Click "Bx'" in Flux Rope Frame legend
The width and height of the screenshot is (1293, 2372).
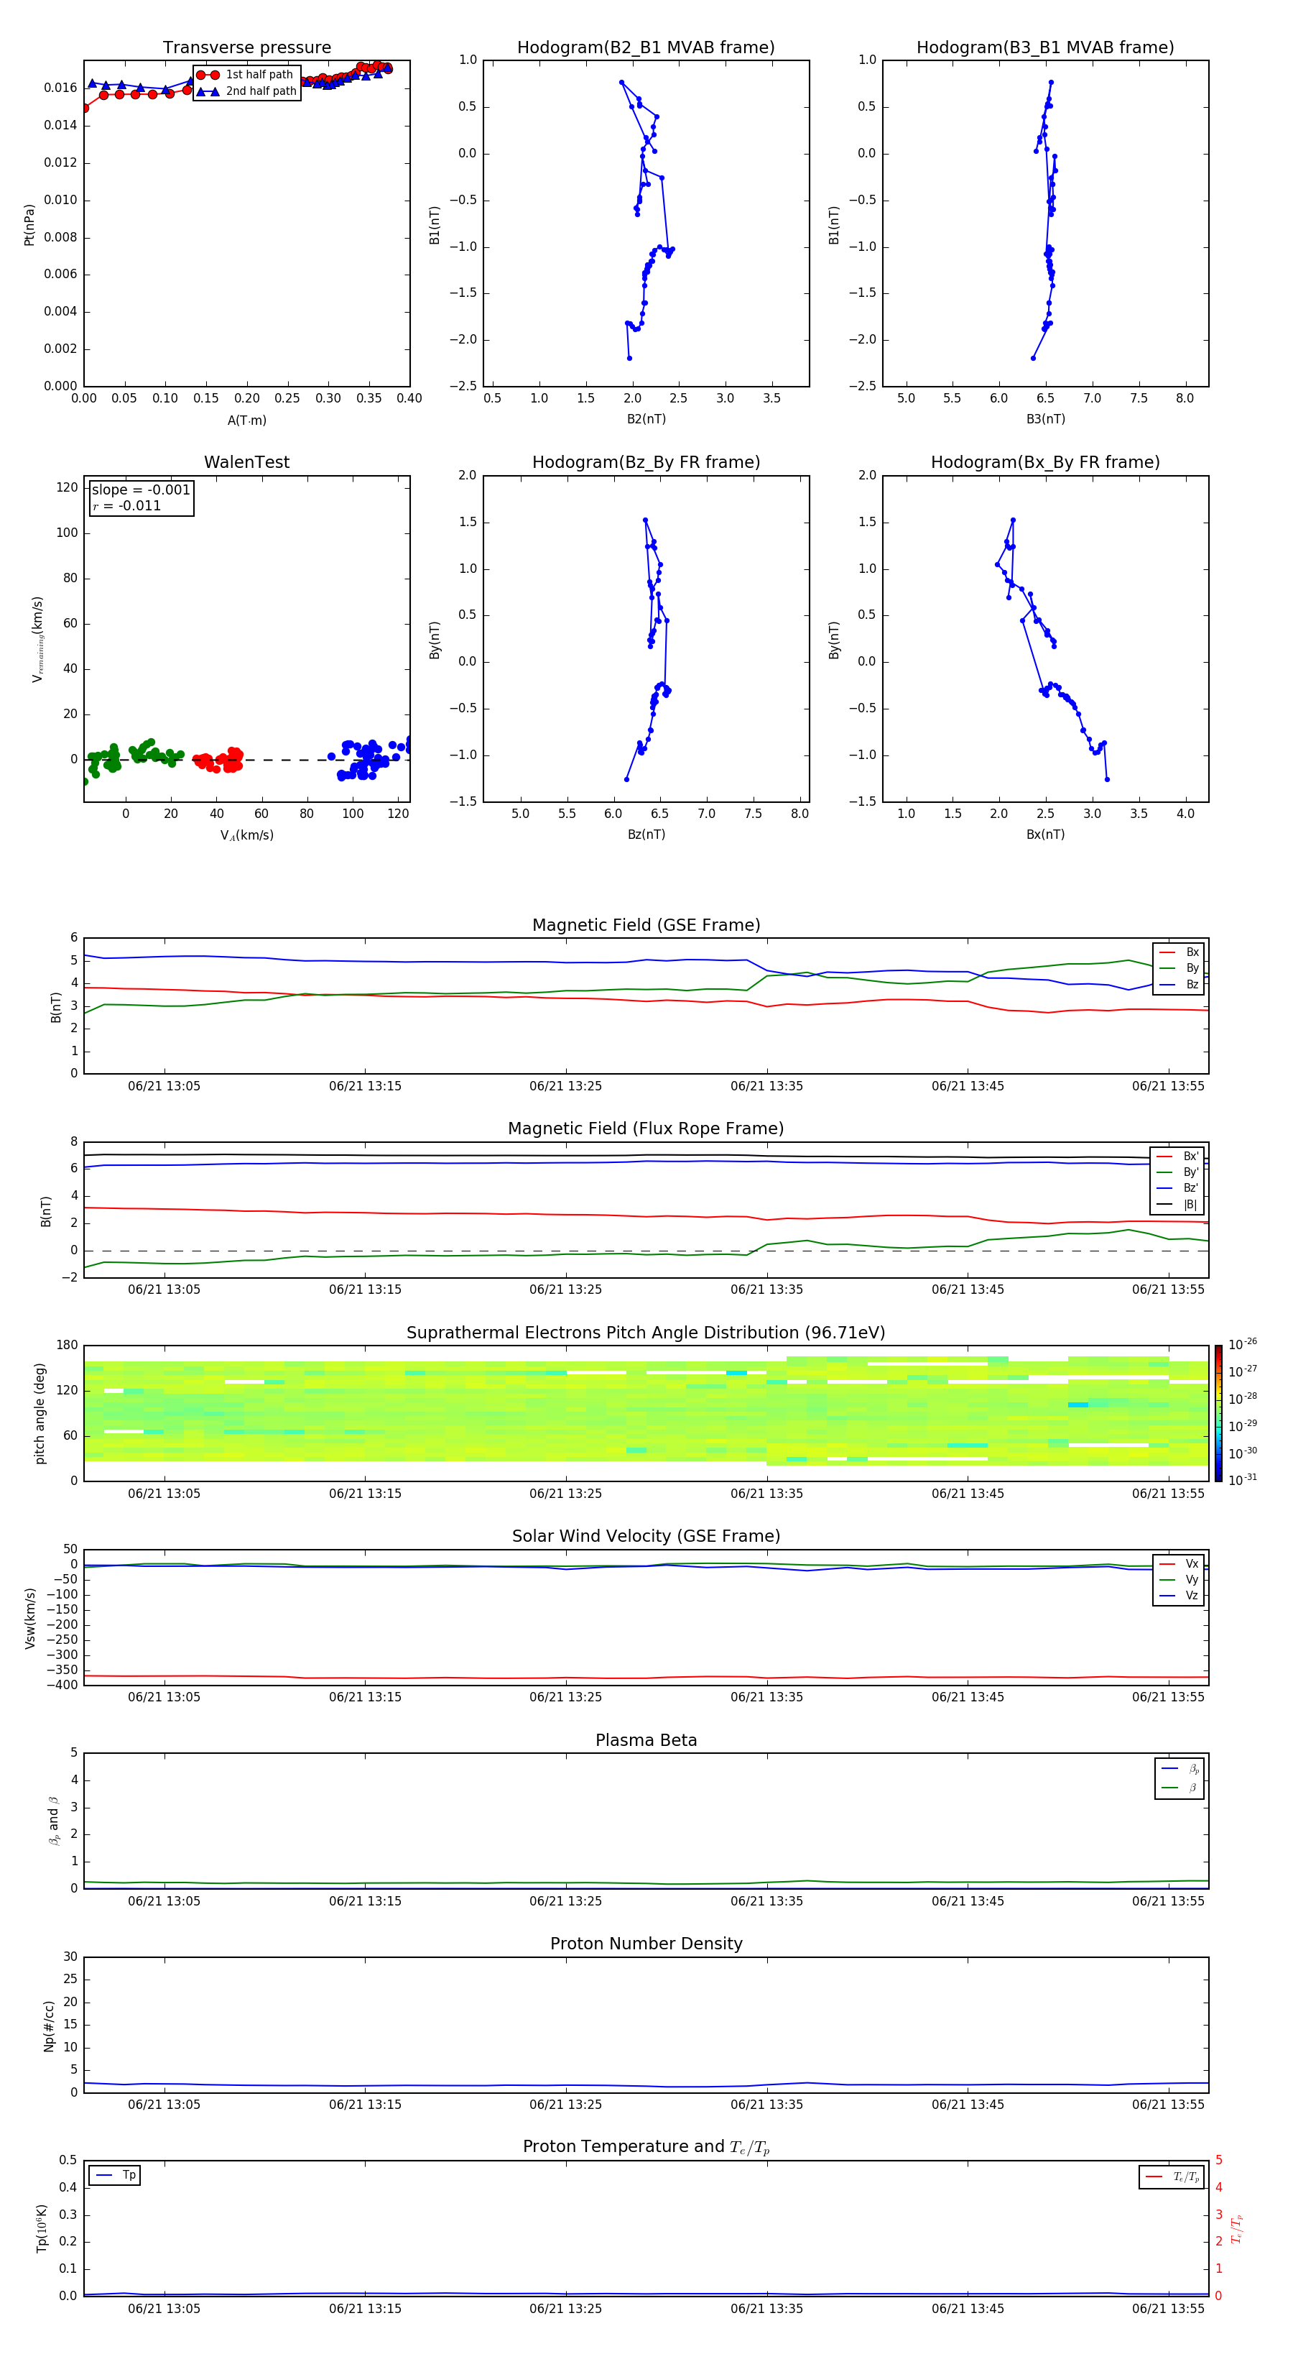pos(1191,1157)
